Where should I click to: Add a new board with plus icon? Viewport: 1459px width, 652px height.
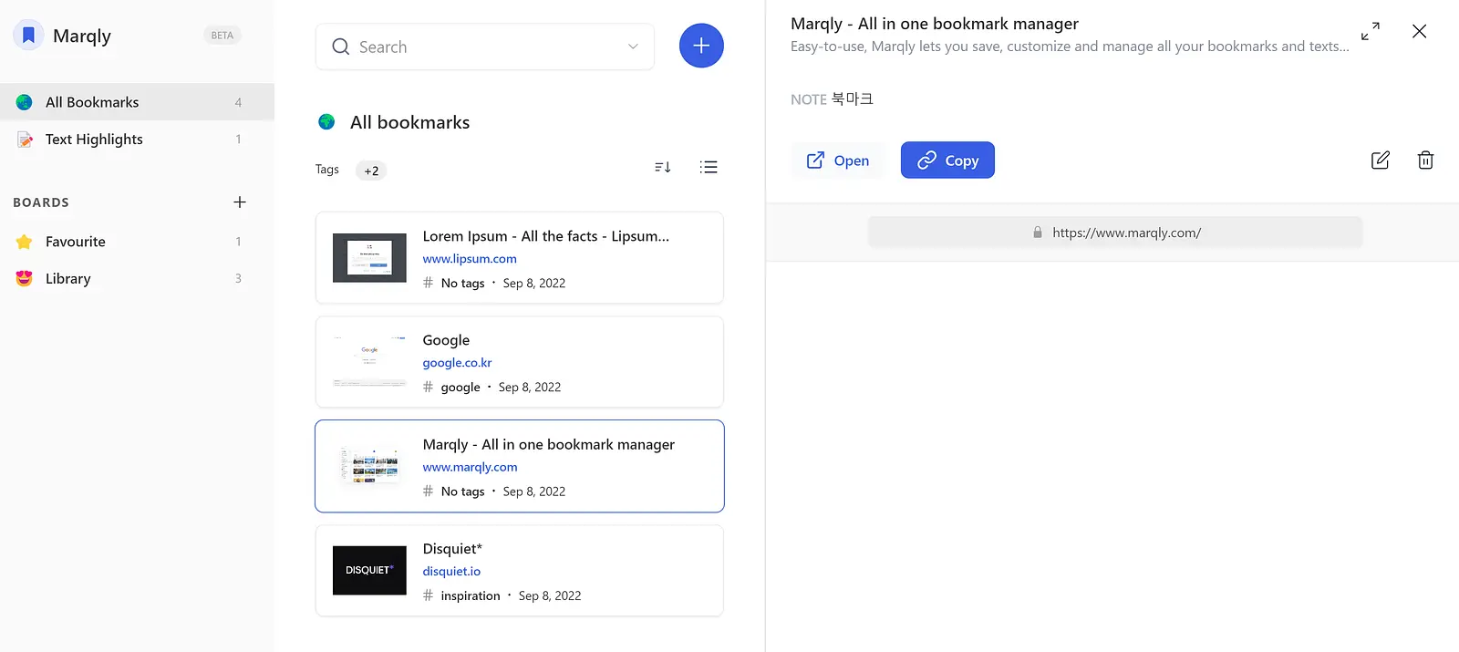click(240, 202)
